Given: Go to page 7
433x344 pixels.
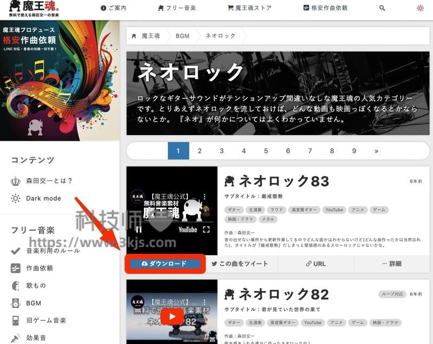Looking at the screenshot, I should [x=310, y=151].
